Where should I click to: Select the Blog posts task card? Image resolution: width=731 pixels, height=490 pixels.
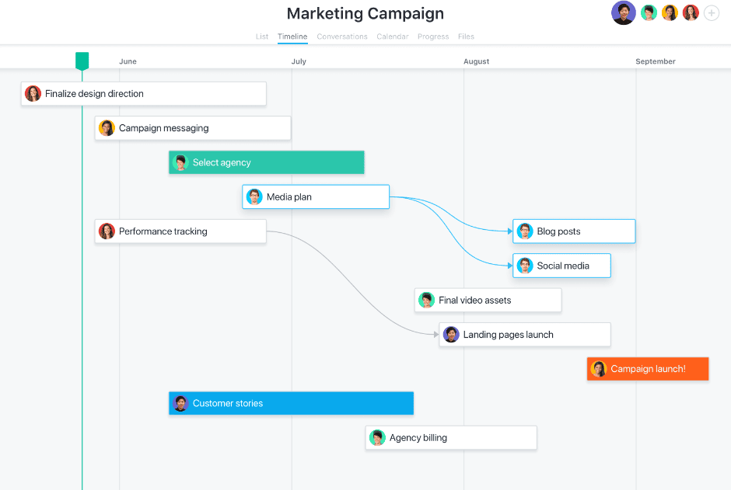click(x=574, y=231)
